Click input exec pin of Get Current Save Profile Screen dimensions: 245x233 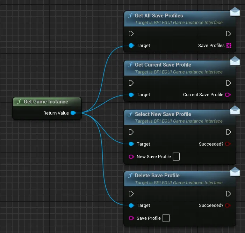tap(131, 83)
